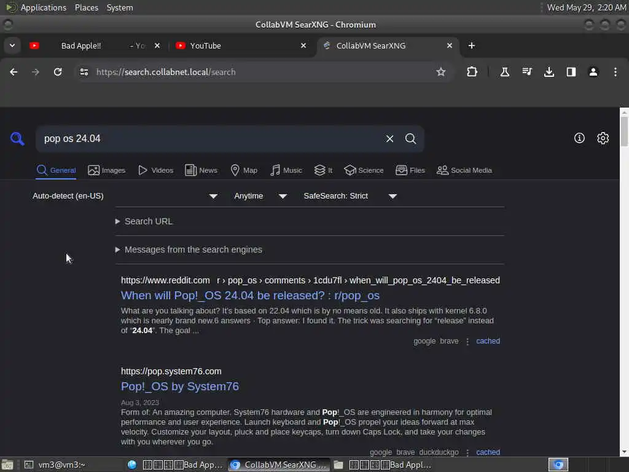
Task: Select the General search category
Action: [x=56, y=170]
